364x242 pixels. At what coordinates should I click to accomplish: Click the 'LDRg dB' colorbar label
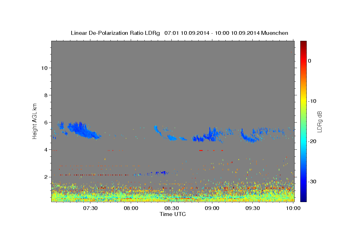pos(319,121)
